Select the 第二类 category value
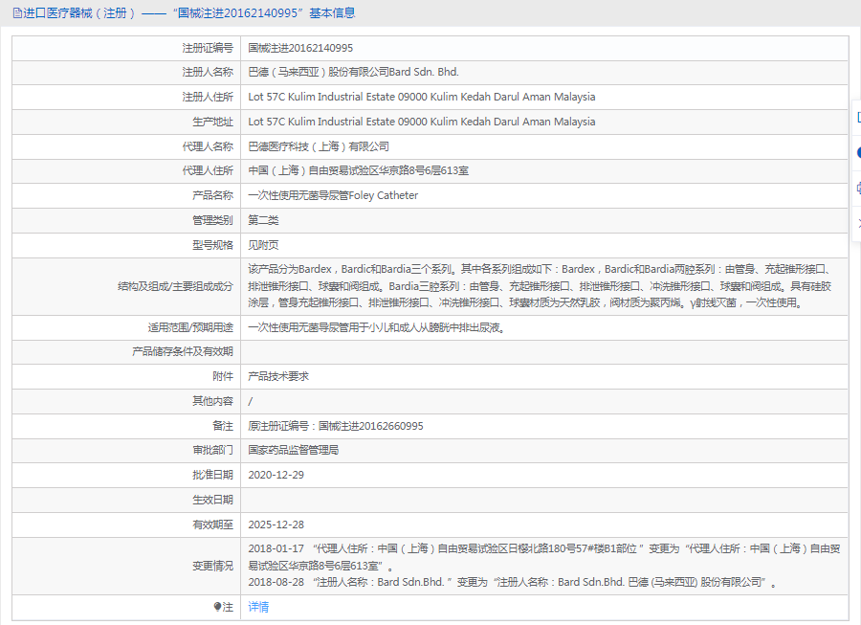 264,220
